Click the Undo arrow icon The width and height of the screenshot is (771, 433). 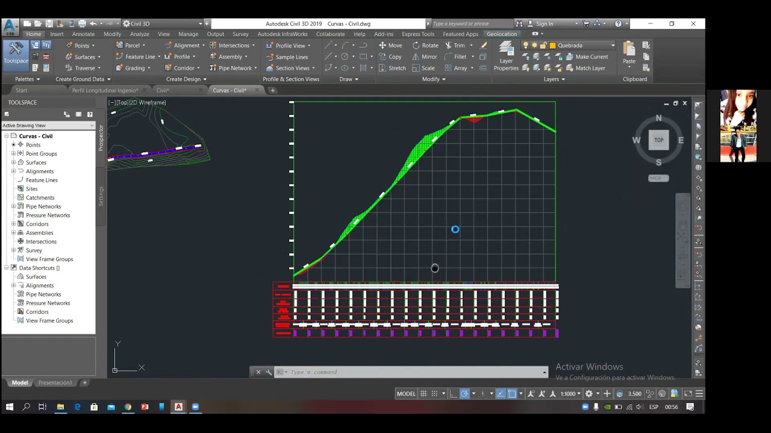click(93, 23)
